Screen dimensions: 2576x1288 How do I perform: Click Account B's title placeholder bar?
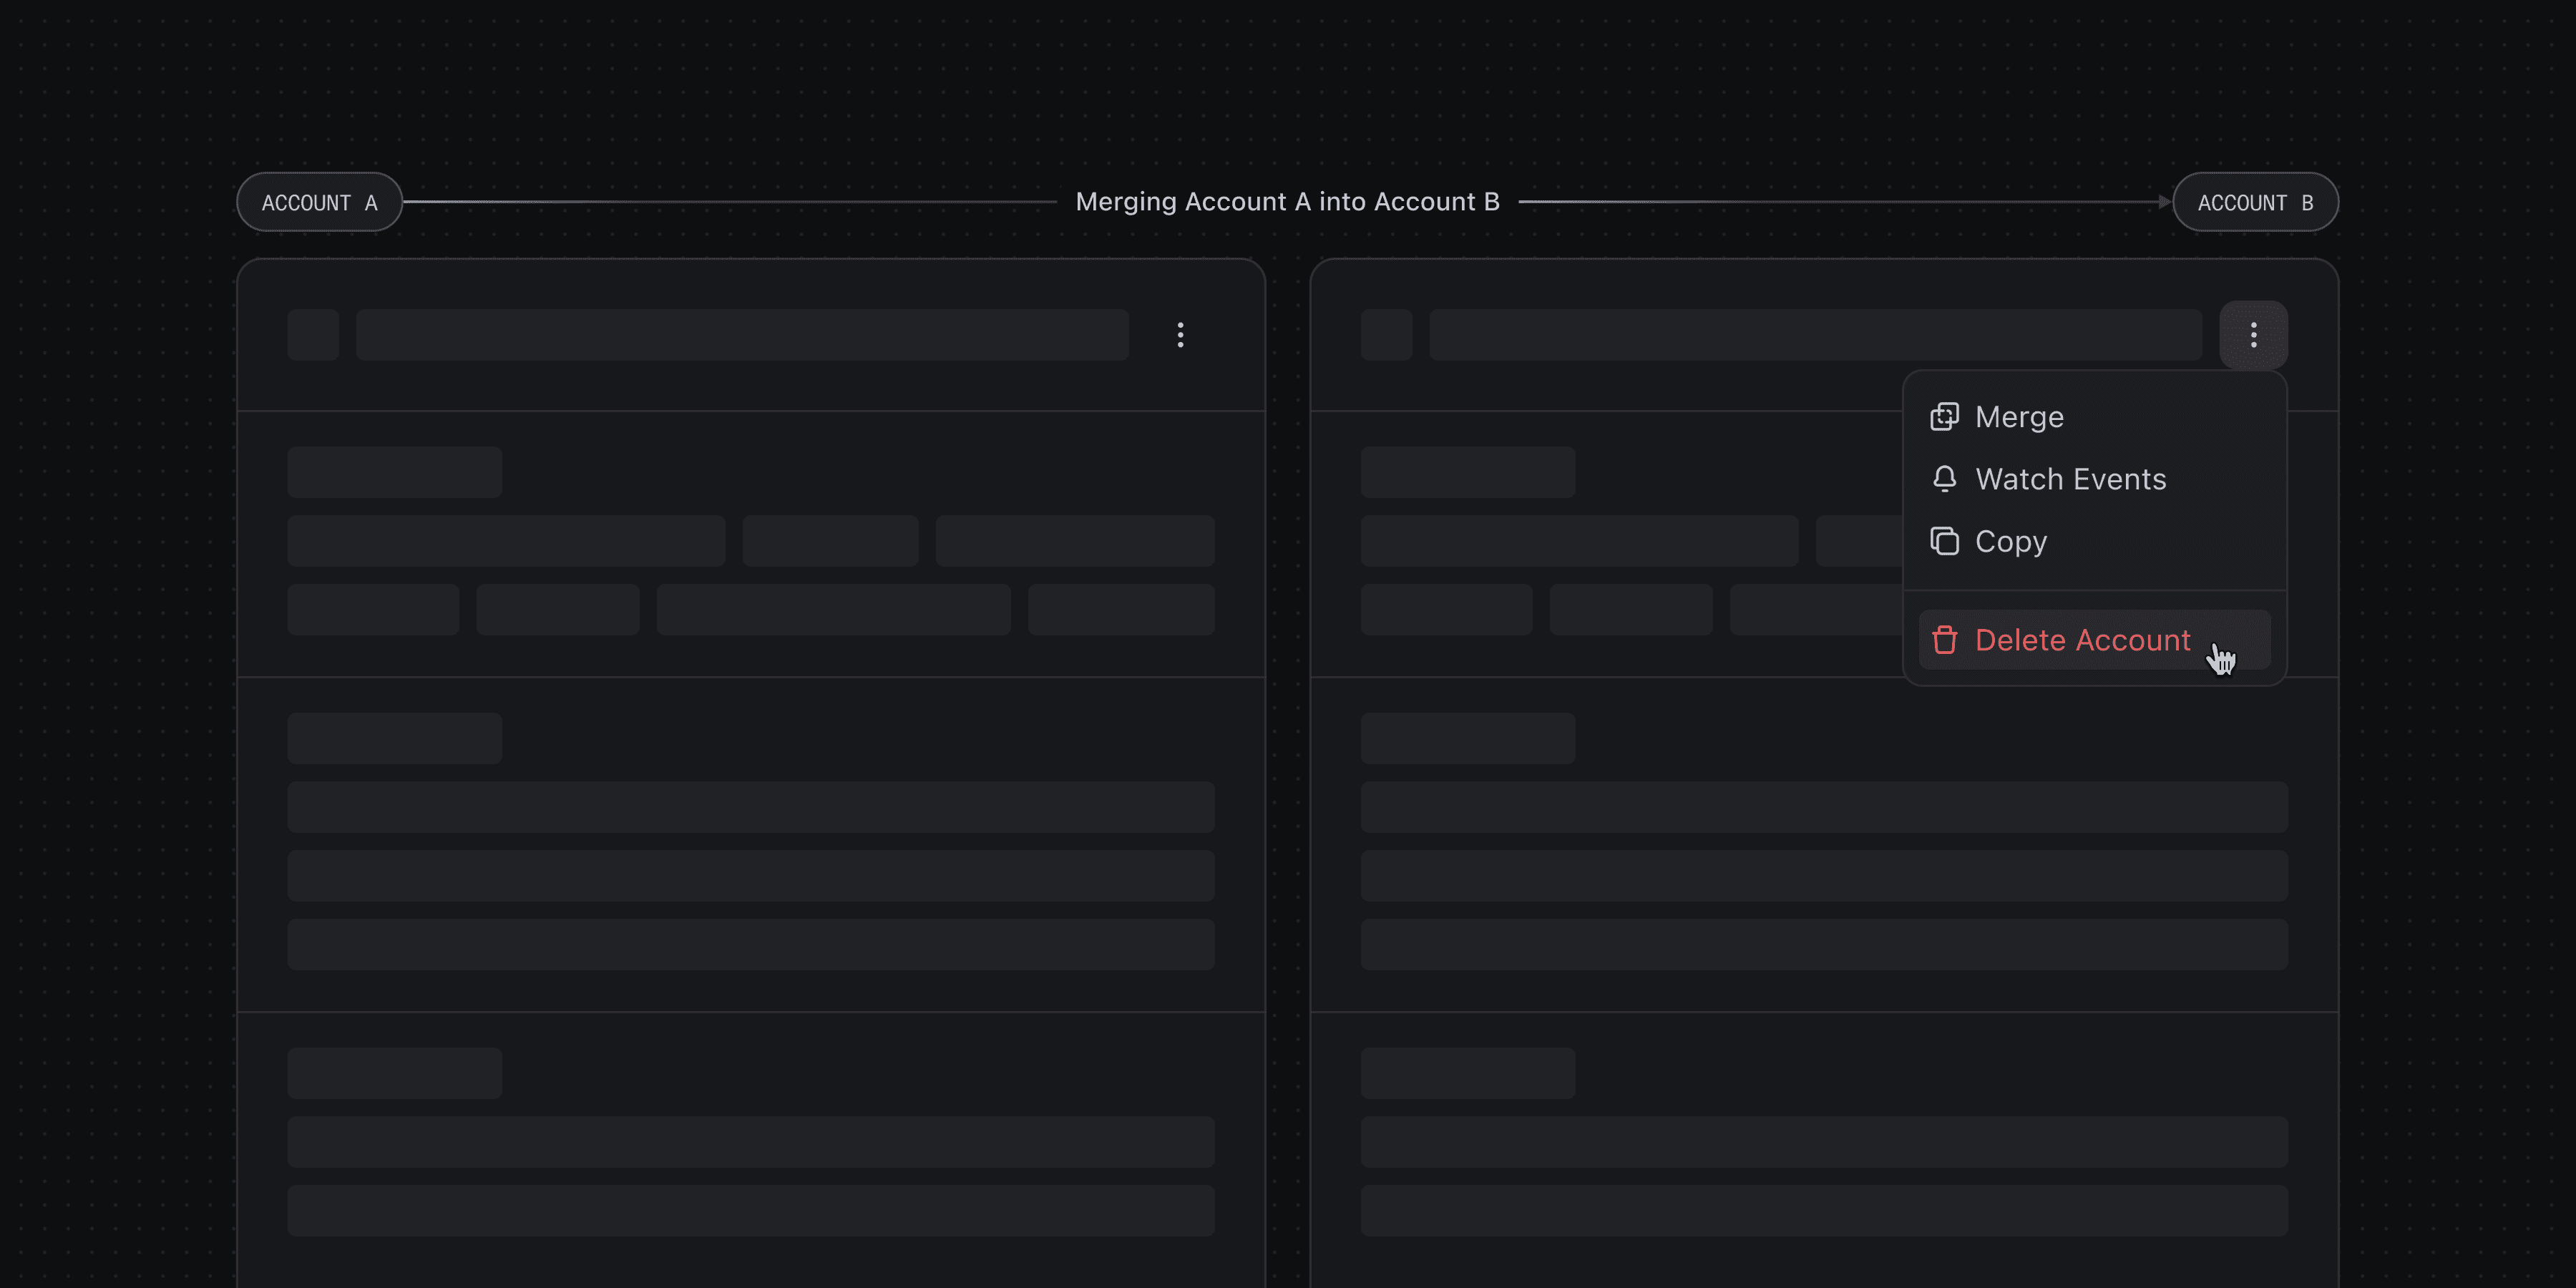point(1815,335)
